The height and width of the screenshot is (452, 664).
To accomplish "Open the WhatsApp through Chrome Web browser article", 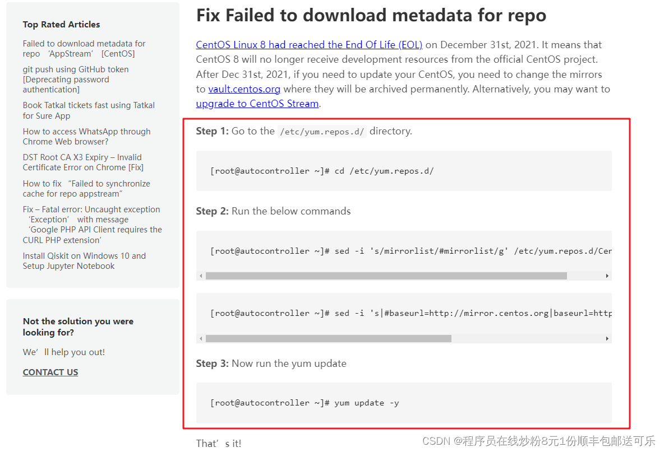I will coord(86,136).
